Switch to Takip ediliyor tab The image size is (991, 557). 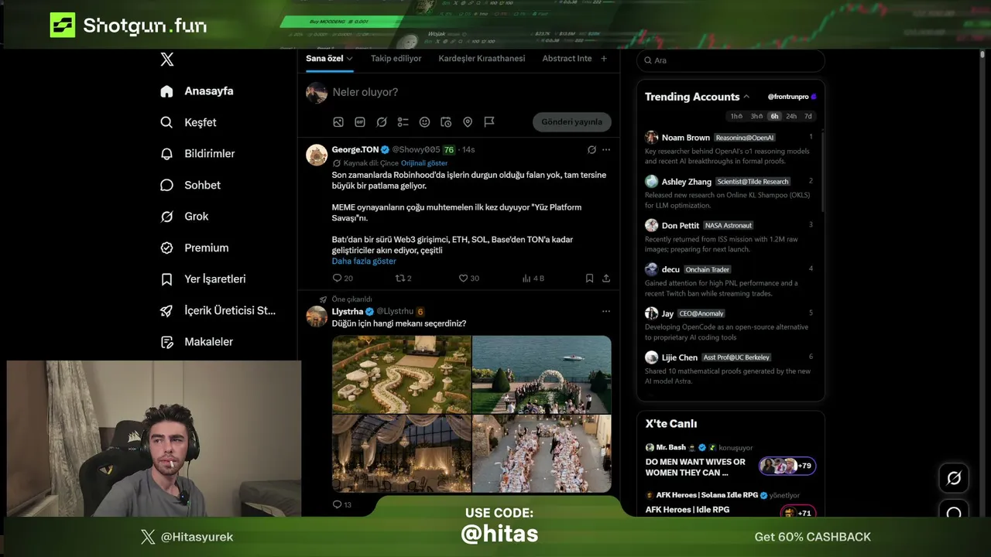[x=396, y=59]
